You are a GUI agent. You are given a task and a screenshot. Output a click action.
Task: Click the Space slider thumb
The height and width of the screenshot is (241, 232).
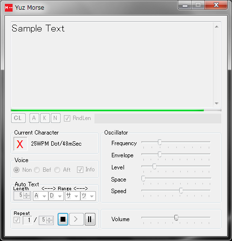(143, 179)
